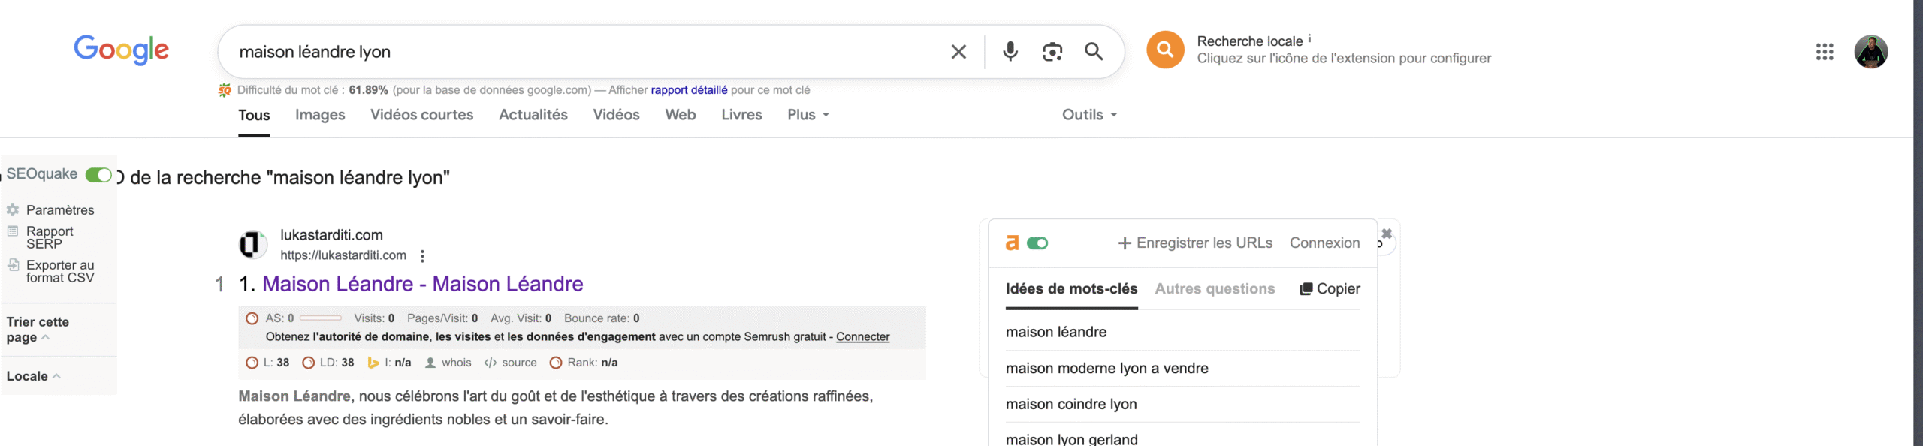Click the whois person icon
Screen dimensions: 1923x446
point(430,363)
